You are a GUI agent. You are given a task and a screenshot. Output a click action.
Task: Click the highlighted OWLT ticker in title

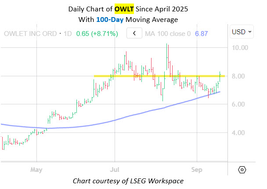[124, 9]
